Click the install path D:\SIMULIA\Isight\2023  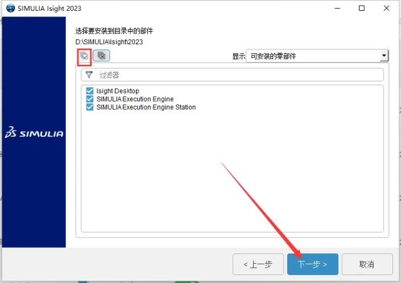(109, 42)
